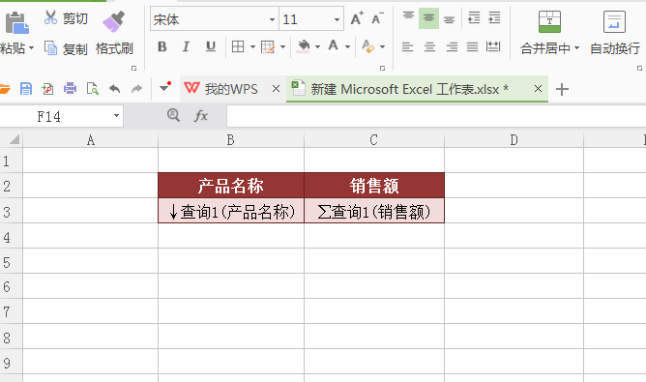Click the decrease indent icon
Image resolution: width=646 pixels, height=382 pixels.
[x=474, y=18]
